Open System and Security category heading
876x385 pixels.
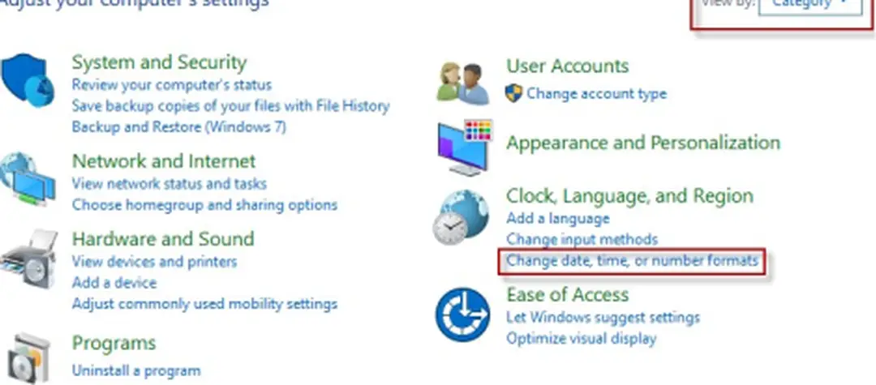point(159,62)
